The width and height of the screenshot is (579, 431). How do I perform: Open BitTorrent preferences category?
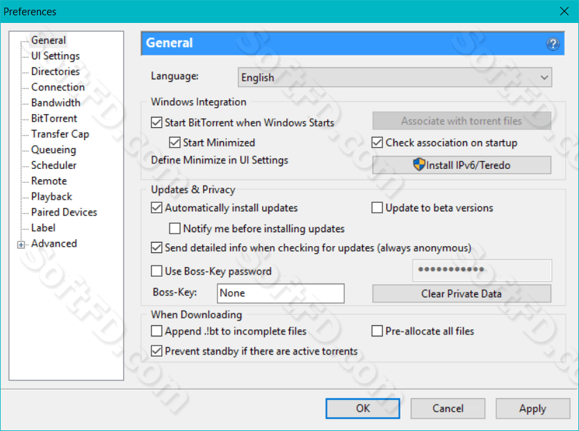click(54, 118)
